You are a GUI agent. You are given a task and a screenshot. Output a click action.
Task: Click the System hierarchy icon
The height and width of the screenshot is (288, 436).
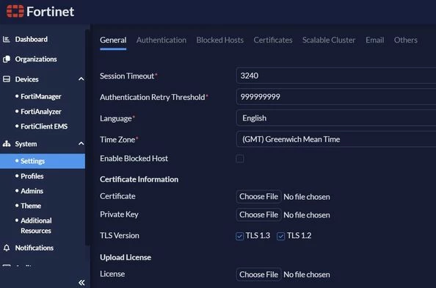point(7,143)
